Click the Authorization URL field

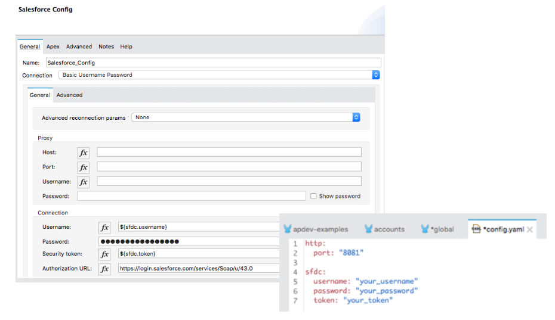(x=199, y=268)
